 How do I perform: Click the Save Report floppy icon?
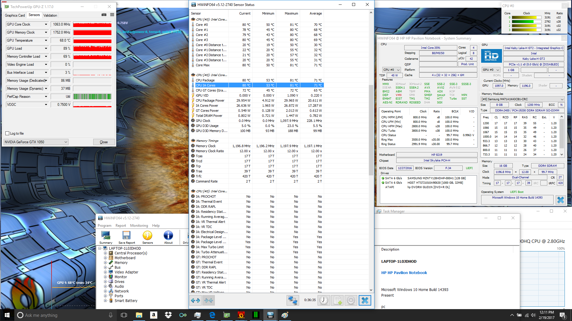point(127,237)
